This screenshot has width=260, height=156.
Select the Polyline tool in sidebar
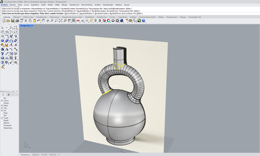11,28
